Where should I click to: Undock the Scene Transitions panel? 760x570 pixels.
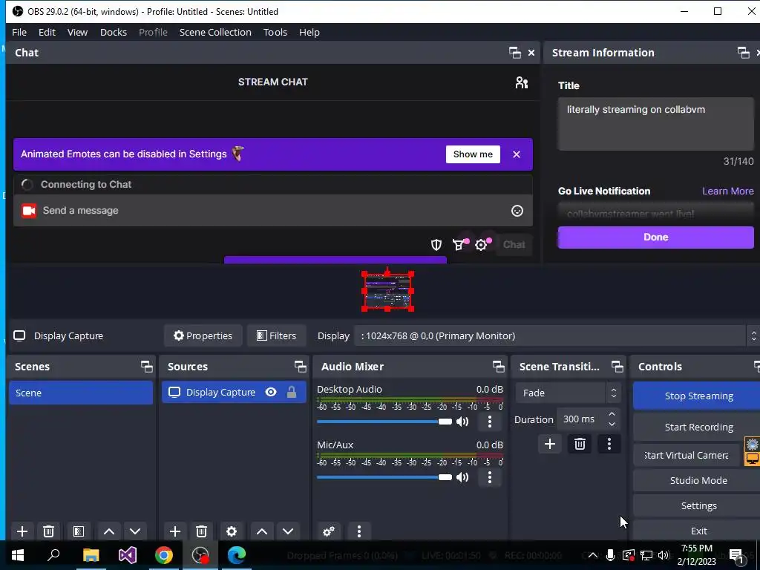[617, 367]
